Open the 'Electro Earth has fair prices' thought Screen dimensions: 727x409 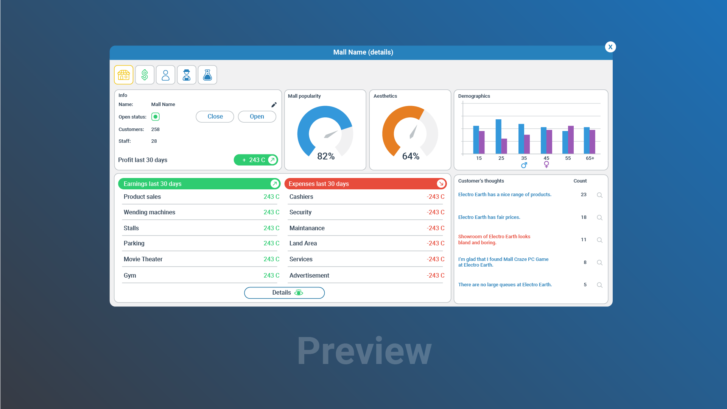pos(489,217)
